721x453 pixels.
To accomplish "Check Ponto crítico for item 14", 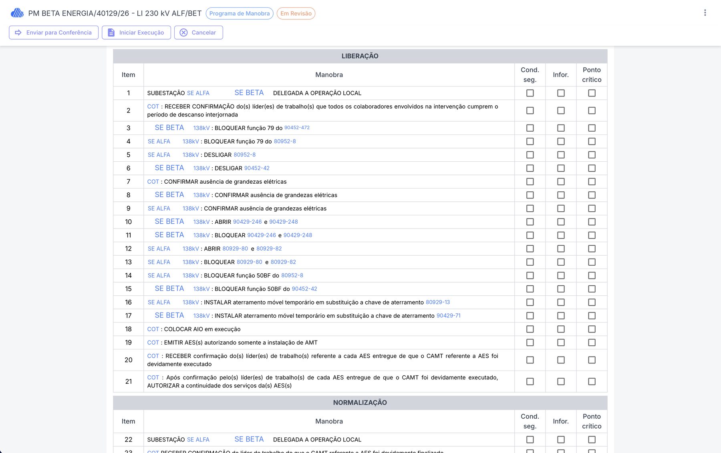I will tap(592, 275).
